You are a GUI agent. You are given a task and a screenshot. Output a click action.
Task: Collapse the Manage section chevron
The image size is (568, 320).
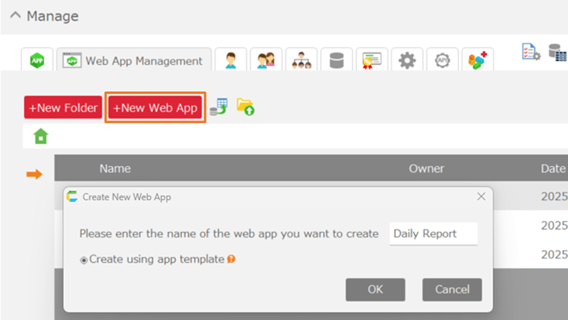point(15,16)
